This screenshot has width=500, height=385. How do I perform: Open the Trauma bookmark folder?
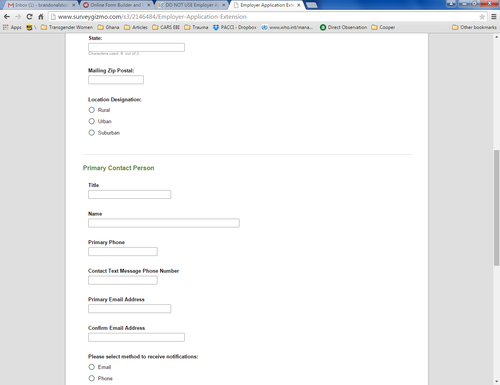pos(196,27)
